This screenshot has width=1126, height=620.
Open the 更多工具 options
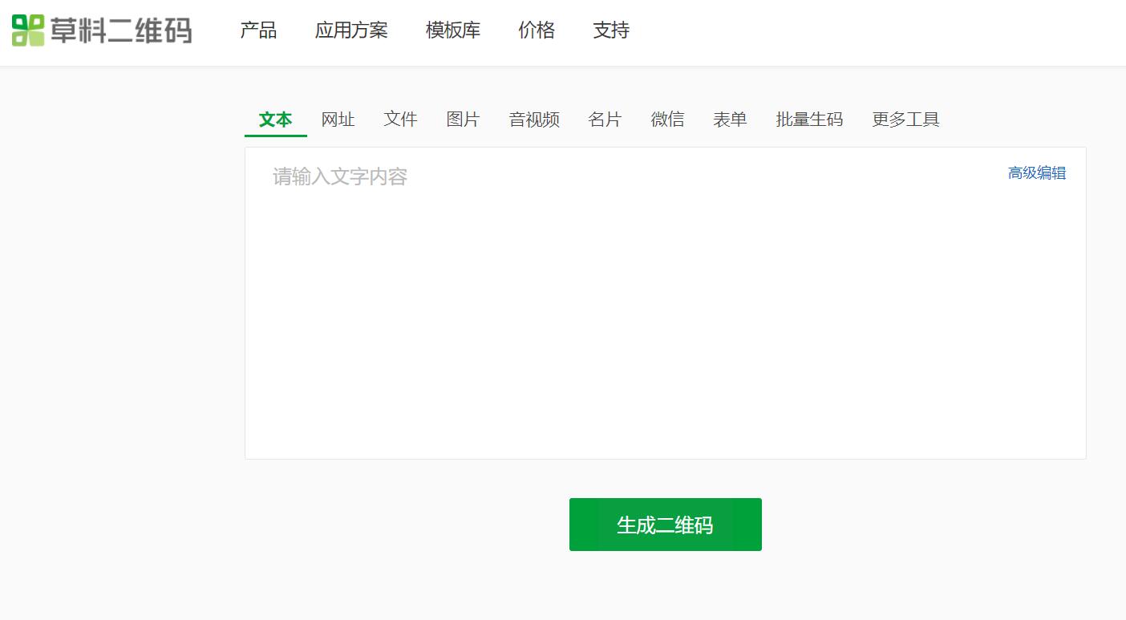(x=905, y=119)
